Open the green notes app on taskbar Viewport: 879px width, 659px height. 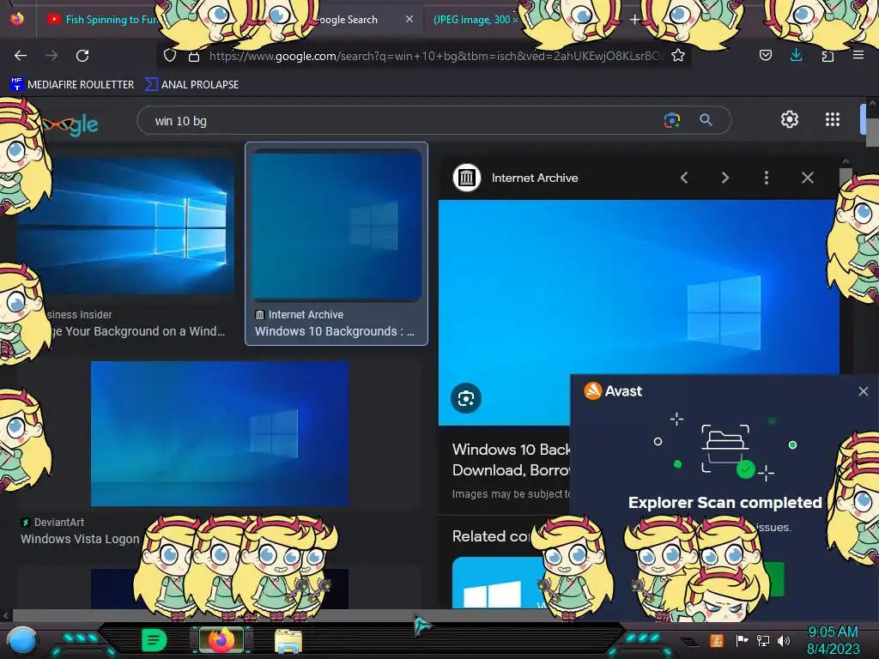click(x=155, y=640)
